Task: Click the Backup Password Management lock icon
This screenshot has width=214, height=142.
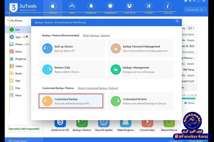Action: coord(116,48)
